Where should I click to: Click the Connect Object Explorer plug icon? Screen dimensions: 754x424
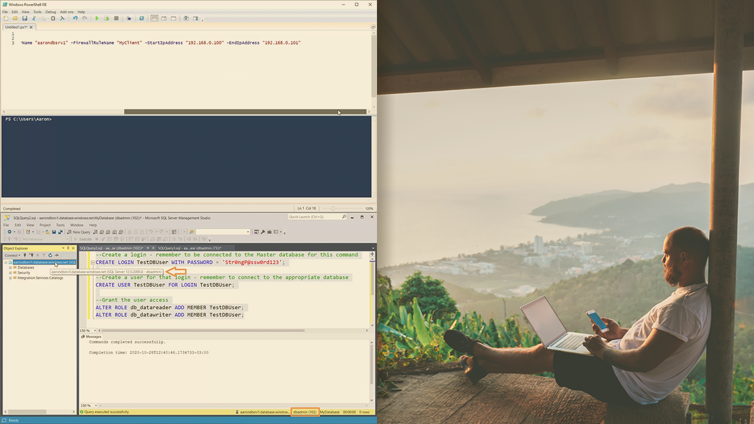click(25, 255)
